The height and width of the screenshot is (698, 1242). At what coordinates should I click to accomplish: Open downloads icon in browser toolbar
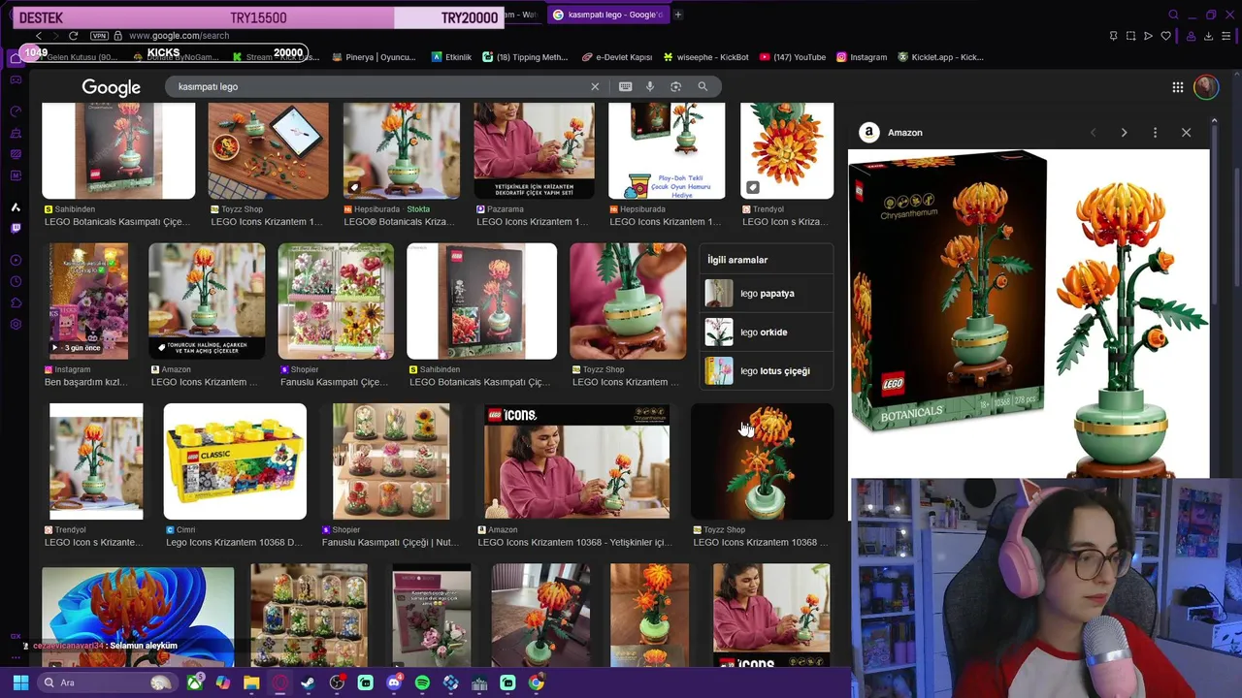(1208, 36)
